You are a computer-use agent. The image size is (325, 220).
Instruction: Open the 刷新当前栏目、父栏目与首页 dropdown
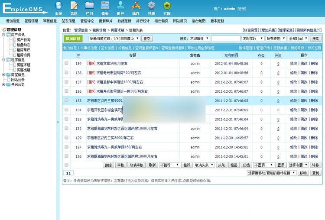(x=114, y=39)
